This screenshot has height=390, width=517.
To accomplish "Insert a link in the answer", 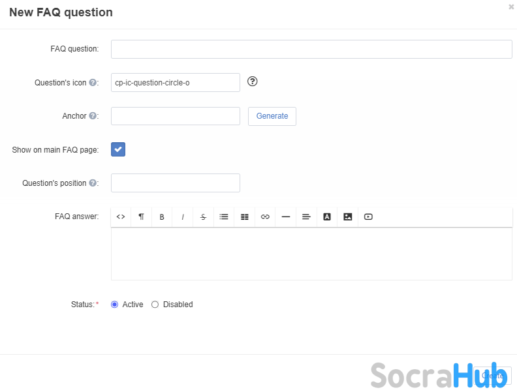I will (x=265, y=217).
